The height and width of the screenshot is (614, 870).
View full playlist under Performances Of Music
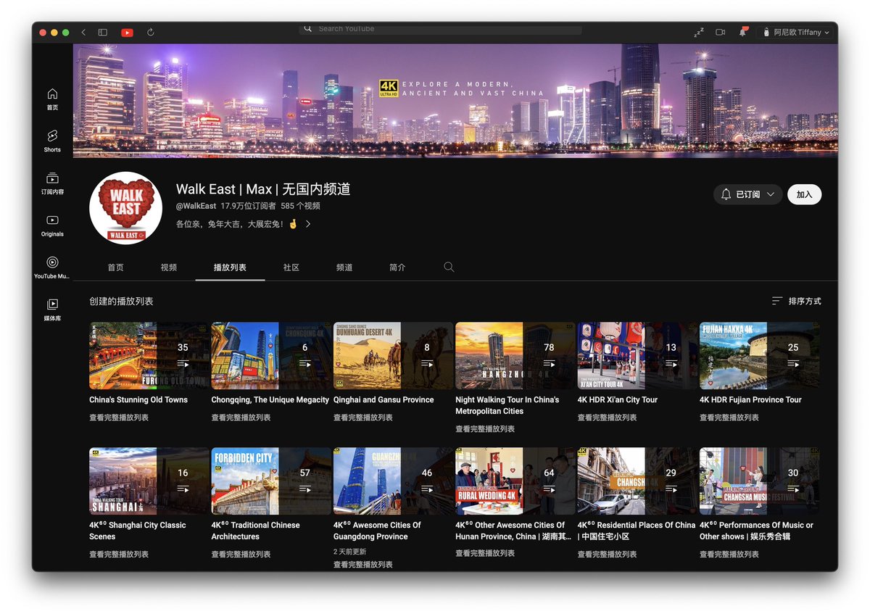(x=729, y=554)
